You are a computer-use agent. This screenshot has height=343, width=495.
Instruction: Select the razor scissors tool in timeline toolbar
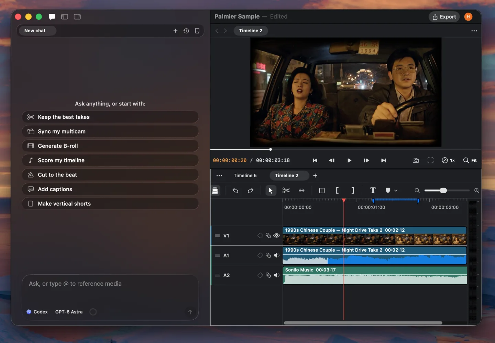pos(286,191)
